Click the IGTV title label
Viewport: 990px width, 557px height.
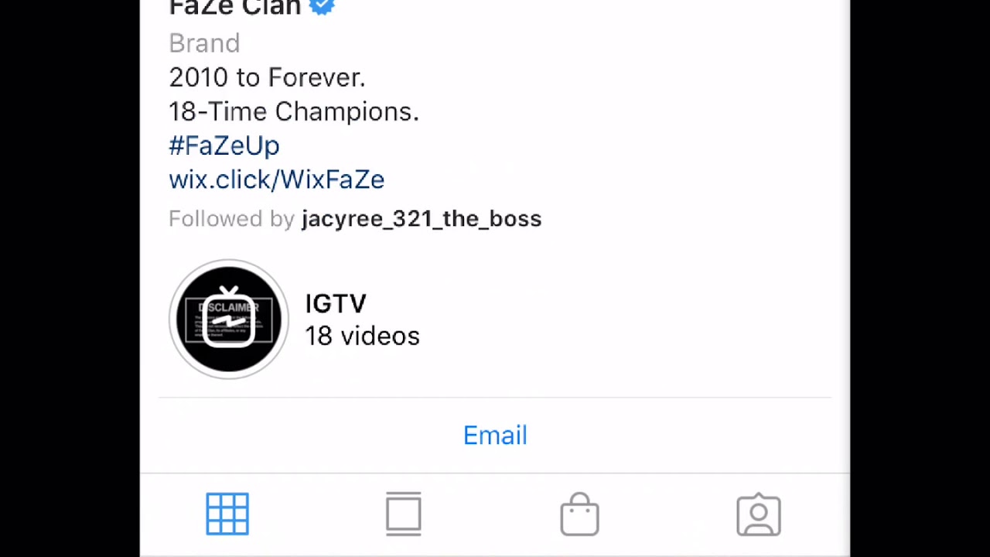pyautogui.click(x=336, y=303)
